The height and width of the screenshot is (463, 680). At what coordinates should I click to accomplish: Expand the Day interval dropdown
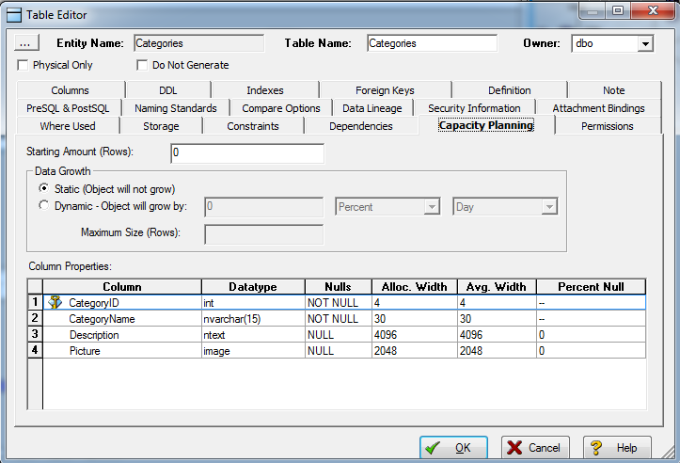[549, 206]
